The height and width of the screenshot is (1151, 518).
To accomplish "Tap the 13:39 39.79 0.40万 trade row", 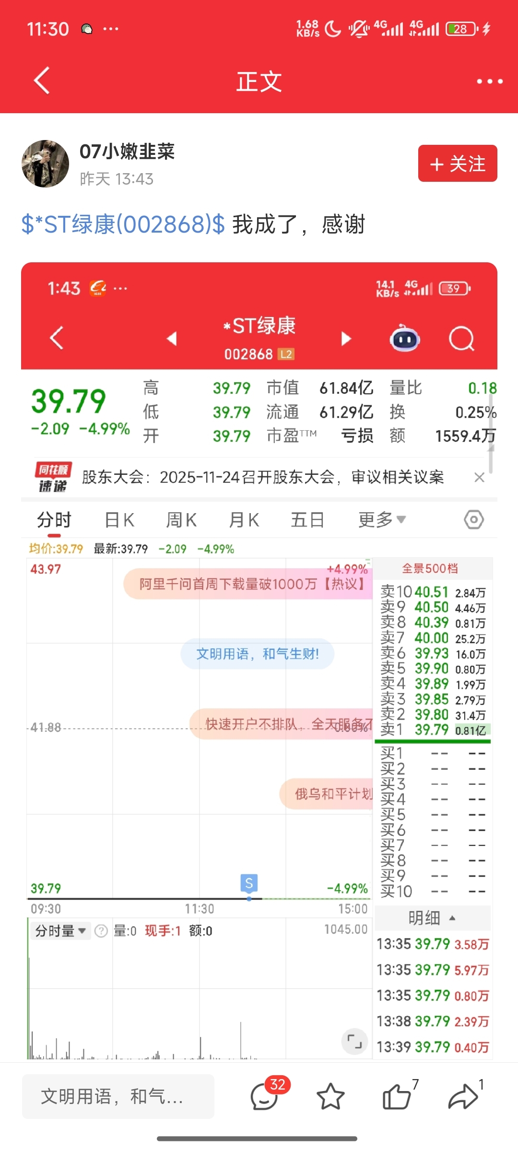I will coord(433,1047).
